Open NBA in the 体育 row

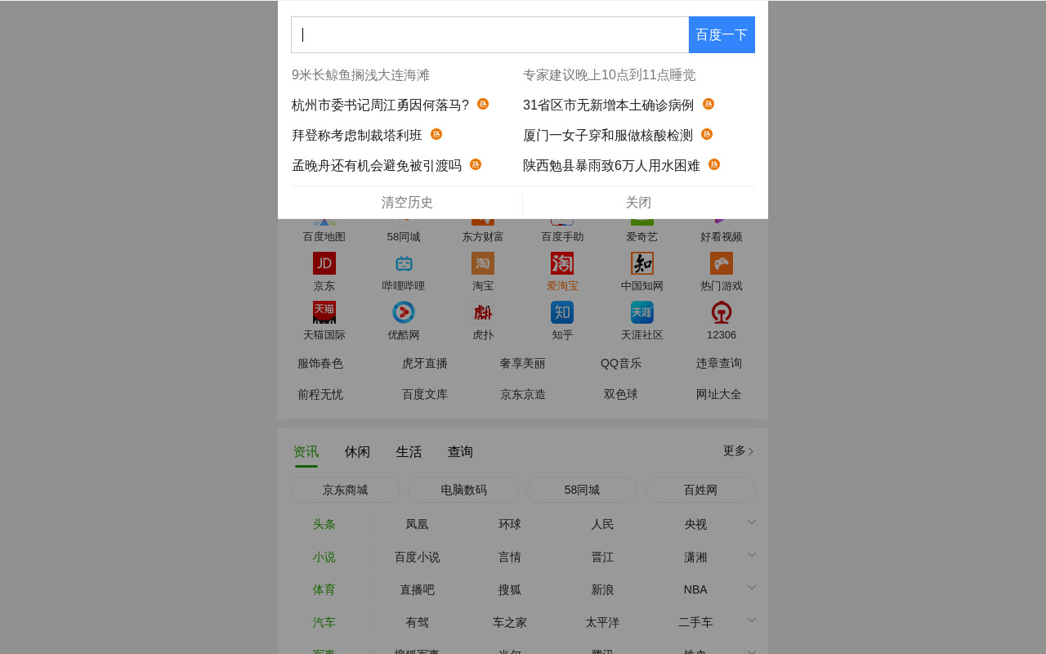[x=695, y=590]
